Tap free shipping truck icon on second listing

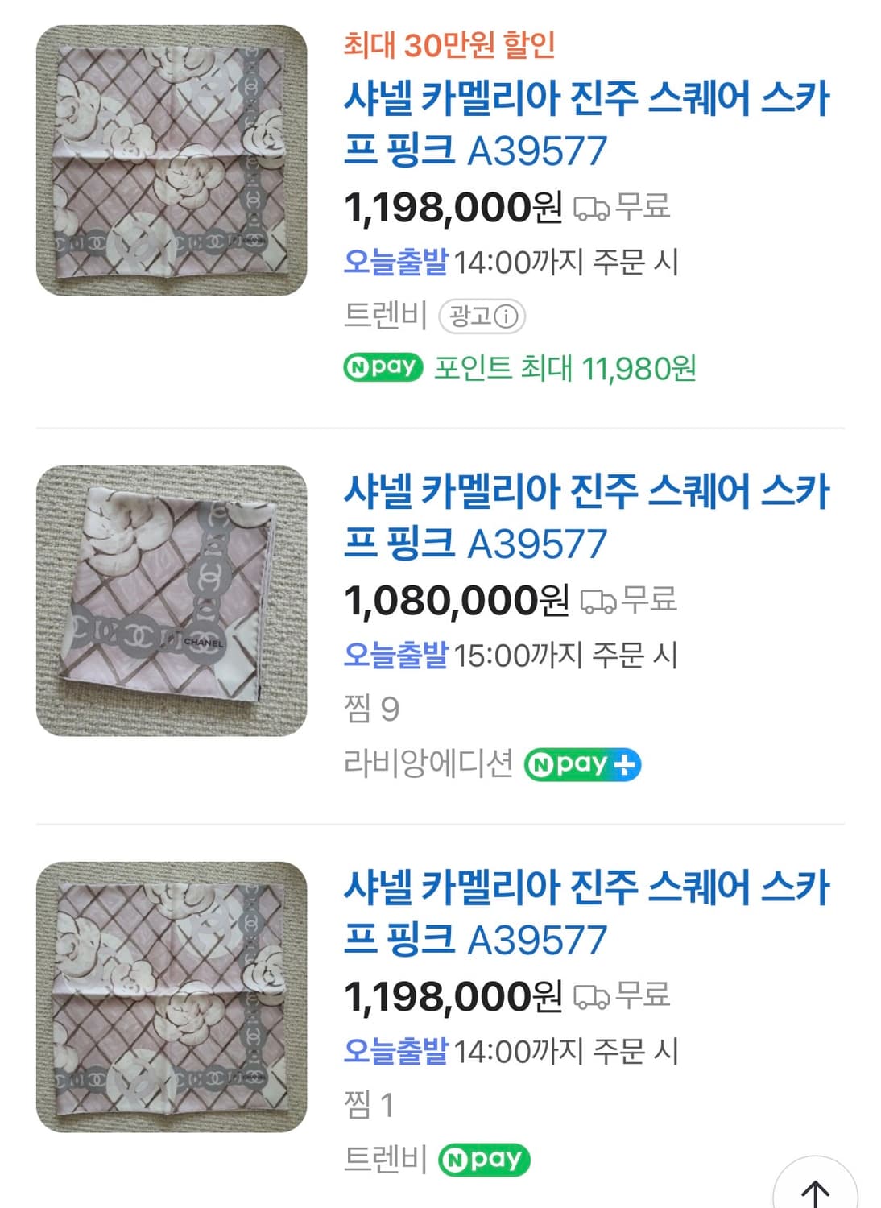[x=598, y=602]
